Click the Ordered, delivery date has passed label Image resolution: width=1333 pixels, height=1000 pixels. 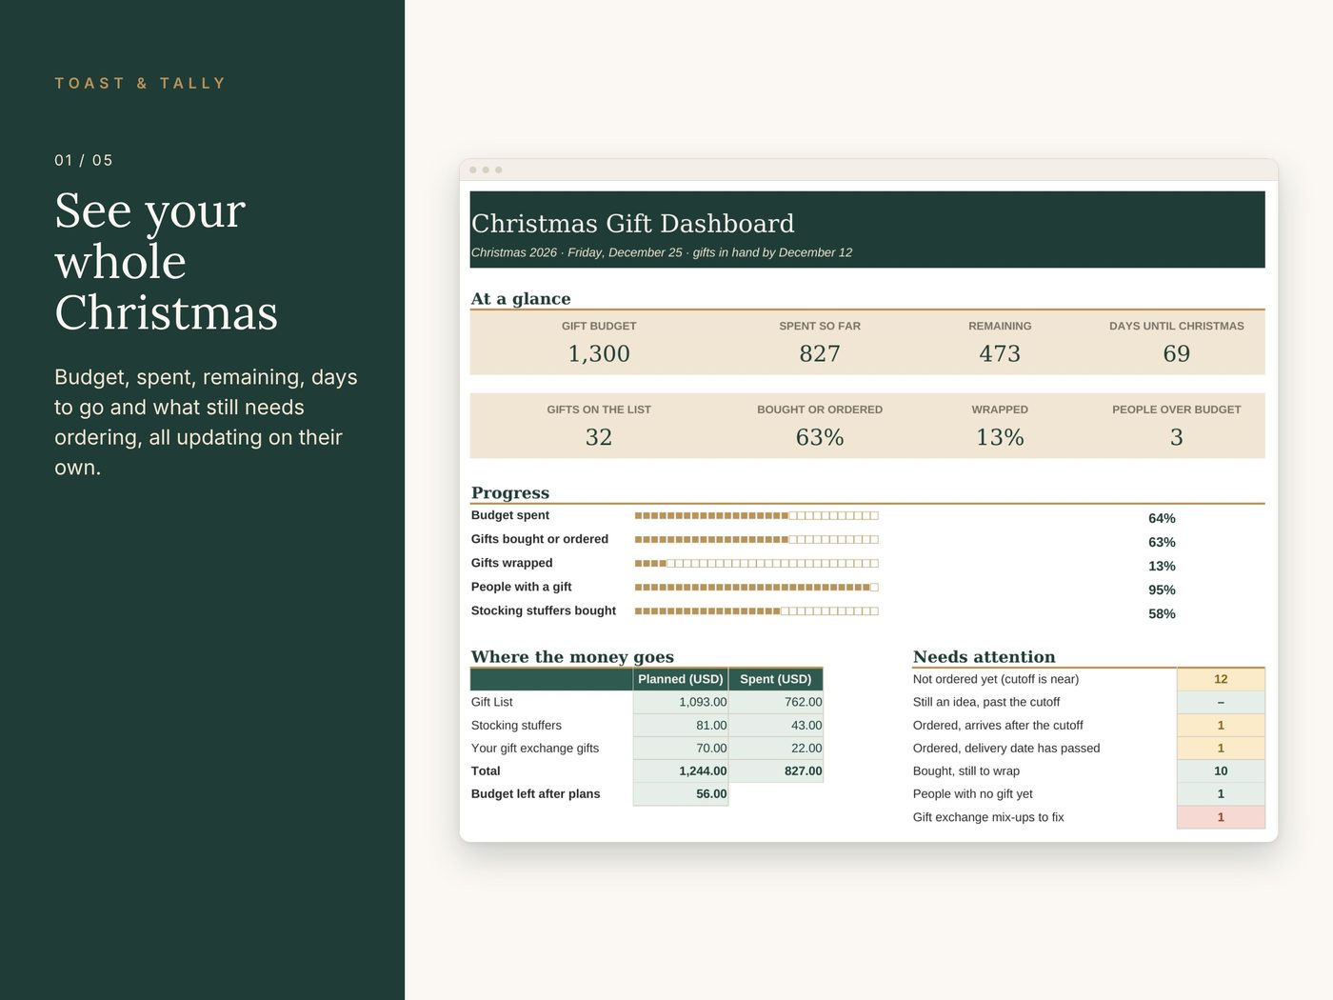[x=1006, y=748]
